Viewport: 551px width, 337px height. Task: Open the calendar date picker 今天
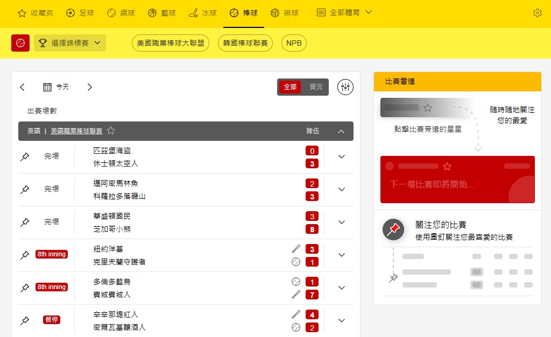(x=56, y=87)
